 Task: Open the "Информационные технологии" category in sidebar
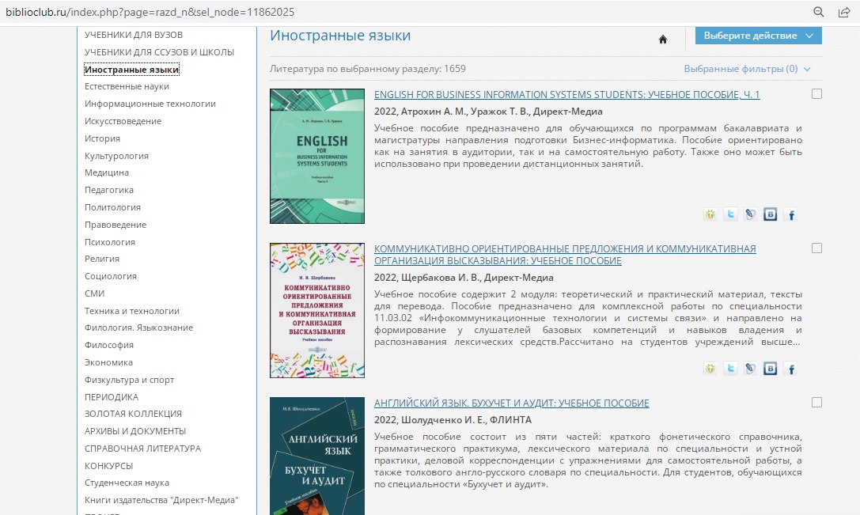pyautogui.click(x=150, y=104)
